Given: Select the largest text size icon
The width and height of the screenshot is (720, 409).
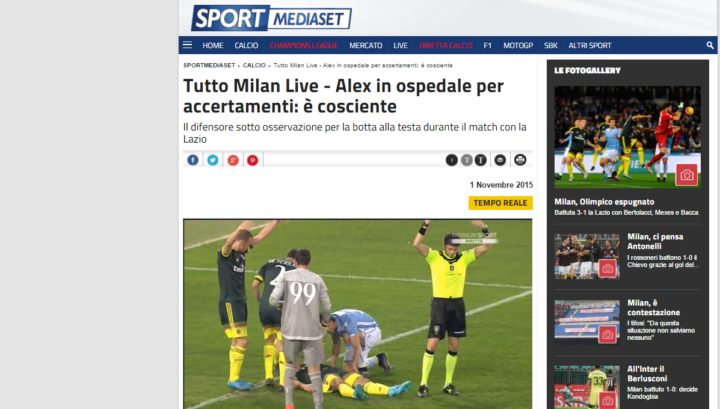Looking at the screenshot, I should point(481,160).
